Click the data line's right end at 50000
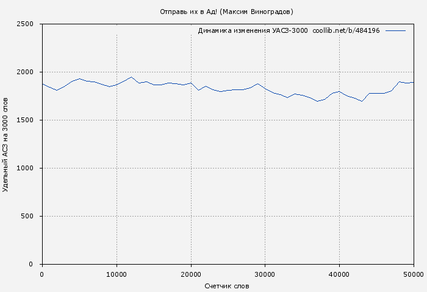This screenshot has height=292, width=427. pyautogui.click(x=414, y=82)
